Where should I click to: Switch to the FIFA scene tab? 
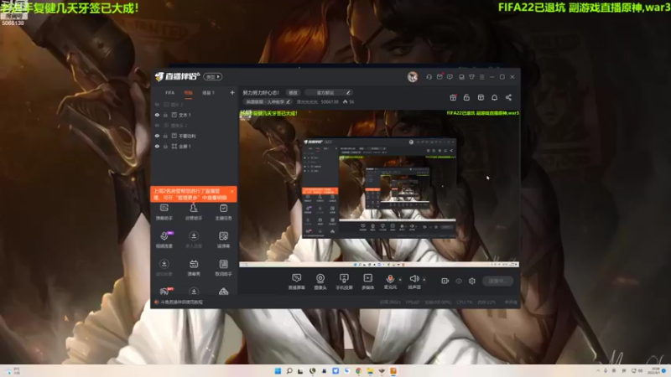[170, 93]
